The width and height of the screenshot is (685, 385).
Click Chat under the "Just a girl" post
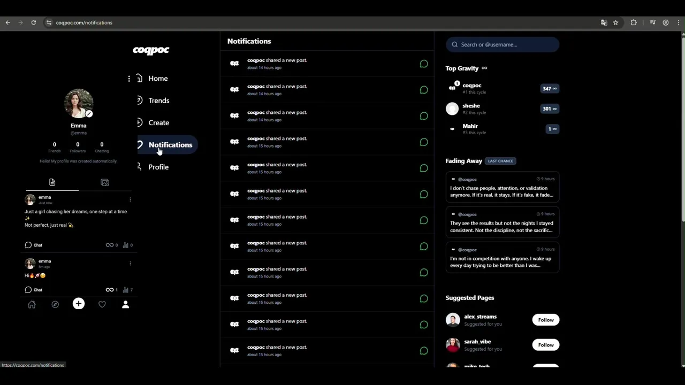(34, 245)
